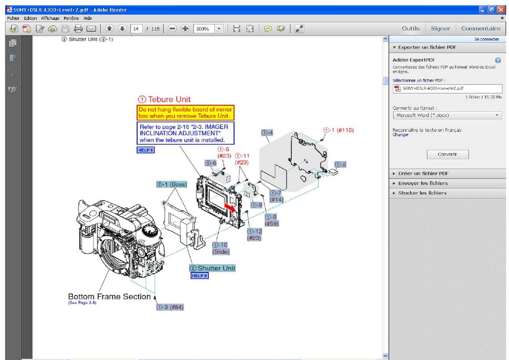Open the Microsoft Word format dropdown
The image size is (509, 360).
click(x=447, y=115)
